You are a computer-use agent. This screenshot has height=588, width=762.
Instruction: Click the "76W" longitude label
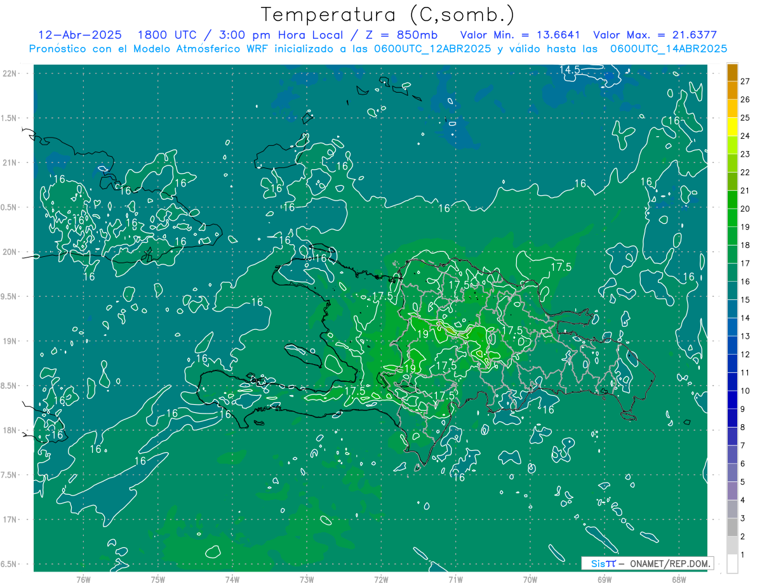[x=83, y=579]
